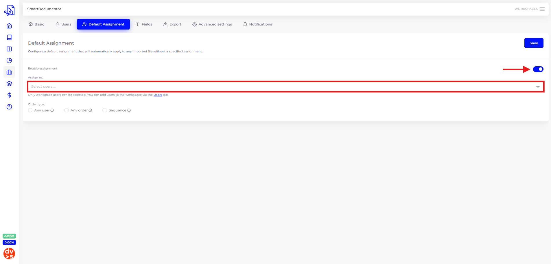The height and width of the screenshot is (264, 551).
Task: Select the Any user radio button
Action: (x=30, y=110)
